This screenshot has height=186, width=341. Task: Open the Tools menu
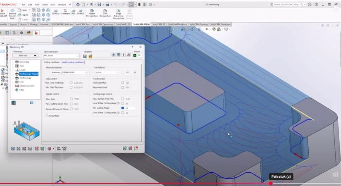click(x=53, y=5)
